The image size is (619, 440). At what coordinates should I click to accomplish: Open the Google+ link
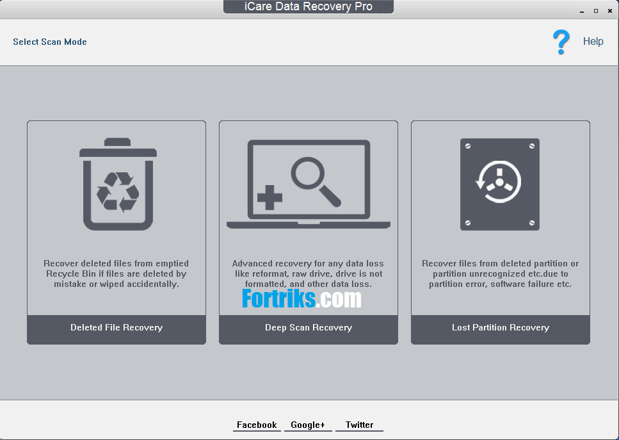[x=308, y=425]
